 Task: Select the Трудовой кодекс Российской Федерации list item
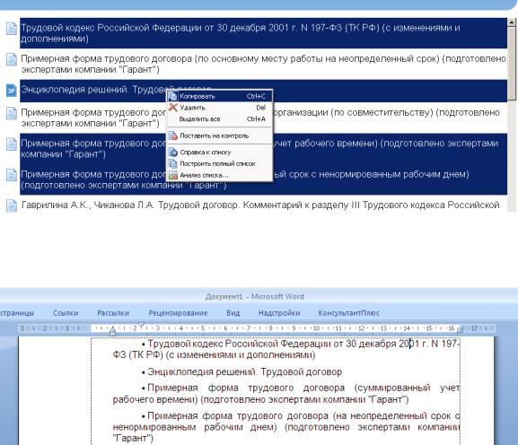point(263,33)
